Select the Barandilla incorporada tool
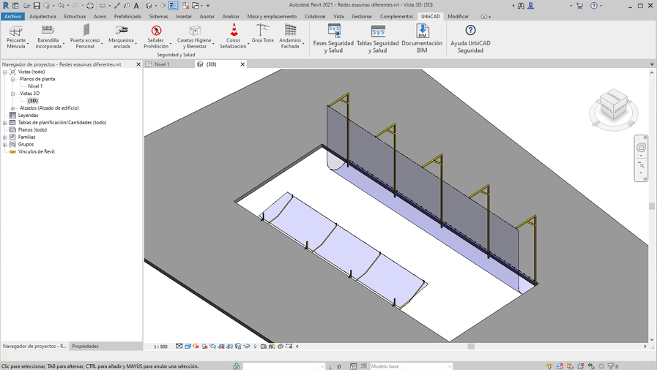Viewport: 657px width, 370px height. pyautogui.click(x=48, y=31)
